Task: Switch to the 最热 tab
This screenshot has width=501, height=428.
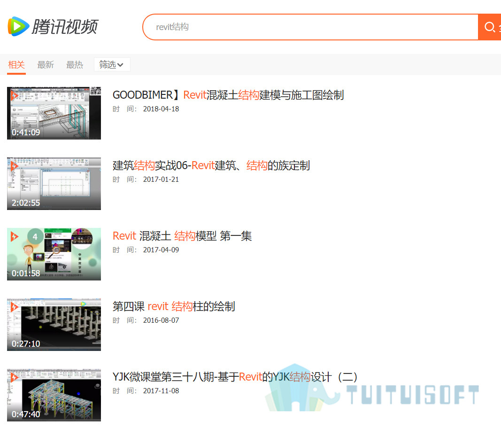Action: (x=75, y=64)
